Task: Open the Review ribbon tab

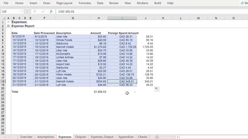Action: (x=114, y=3)
